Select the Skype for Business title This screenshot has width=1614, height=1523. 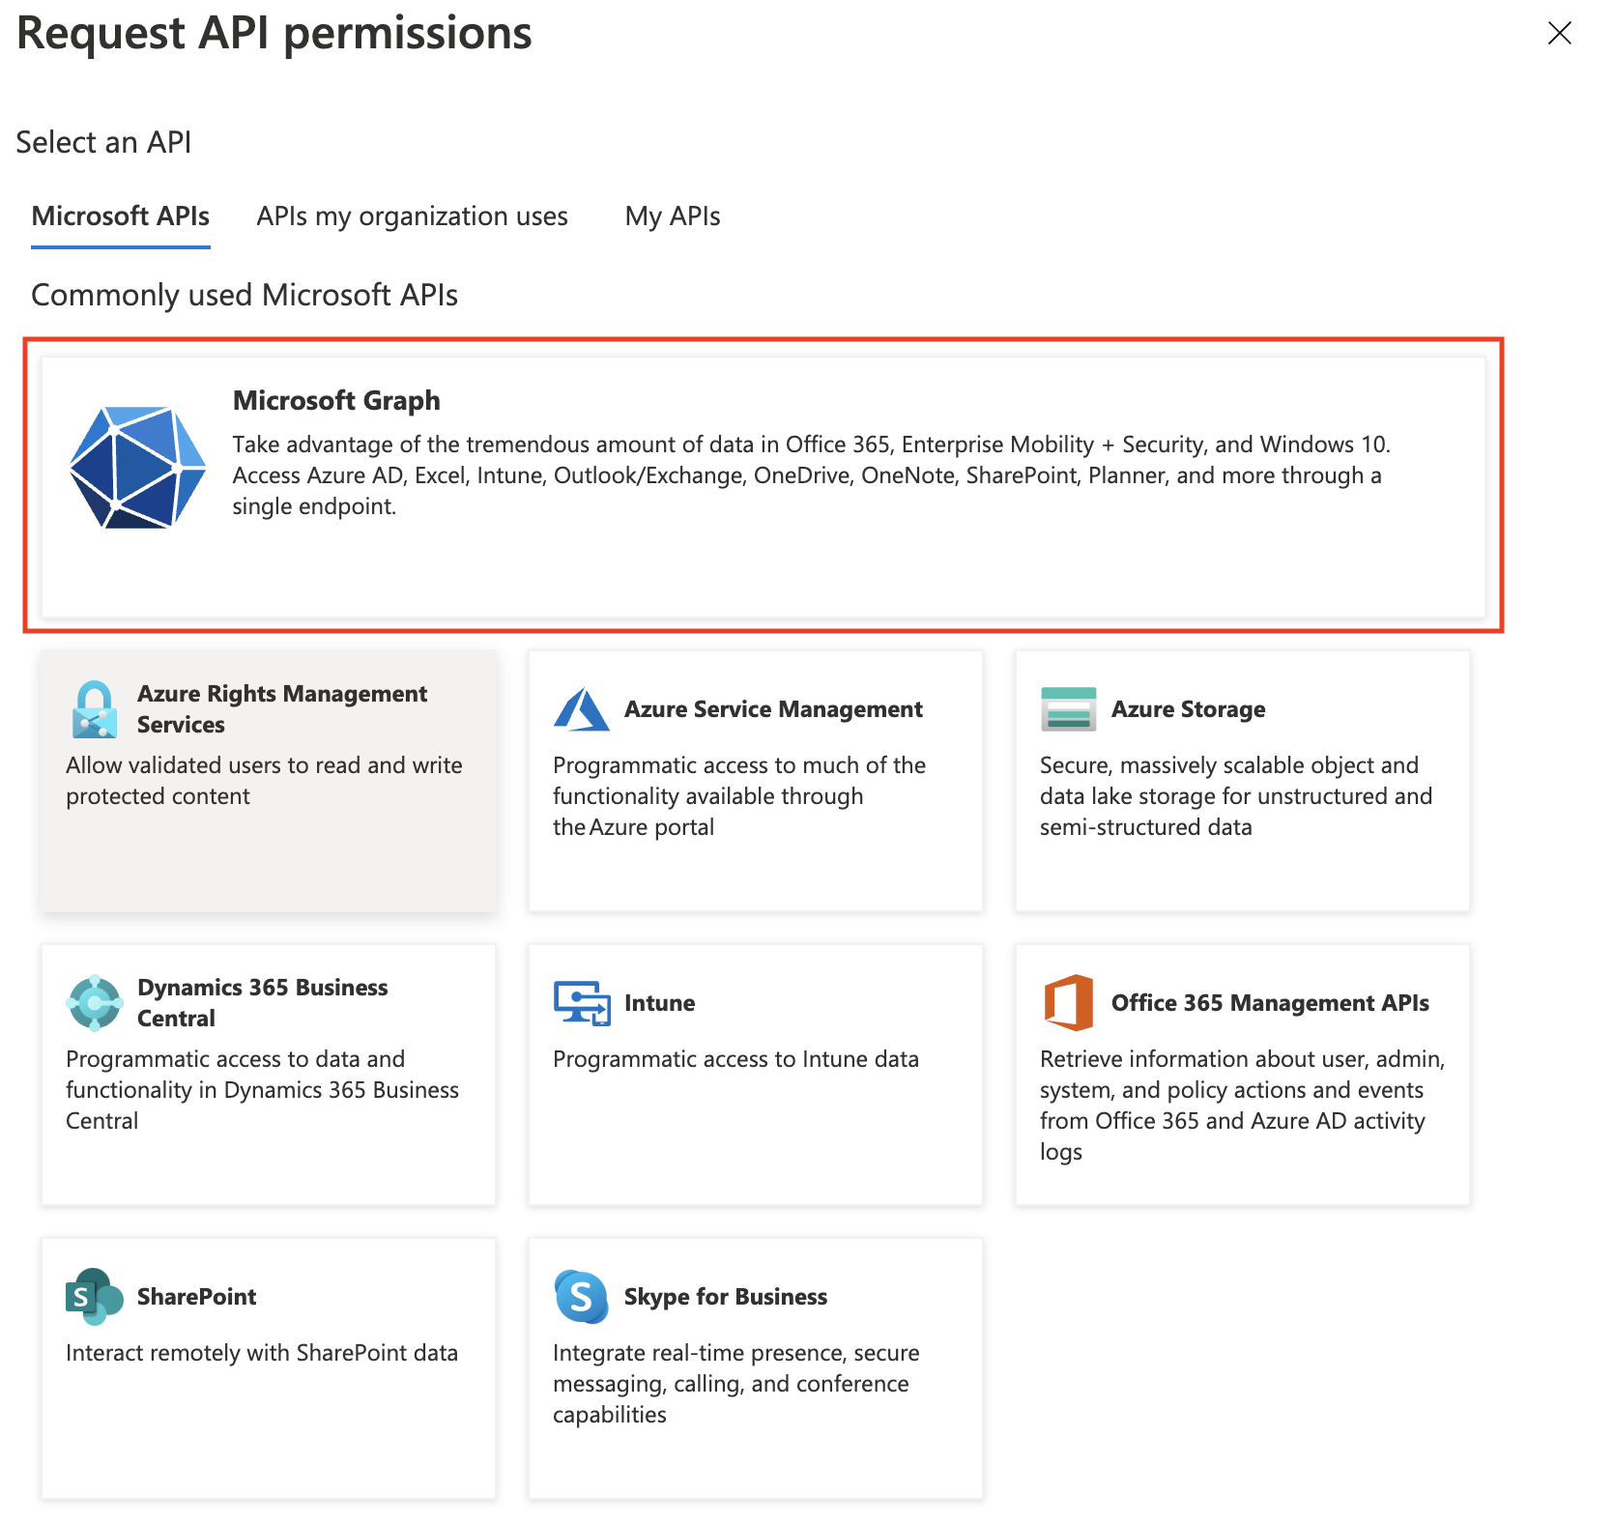point(726,1297)
